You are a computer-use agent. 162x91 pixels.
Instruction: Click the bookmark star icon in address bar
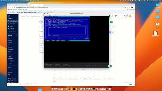[x=125, y=7]
